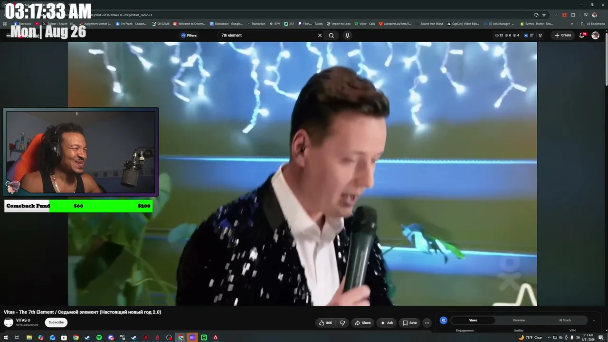
Task: Open the YouTube guide hamburger menu
Action: [x=8, y=35]
